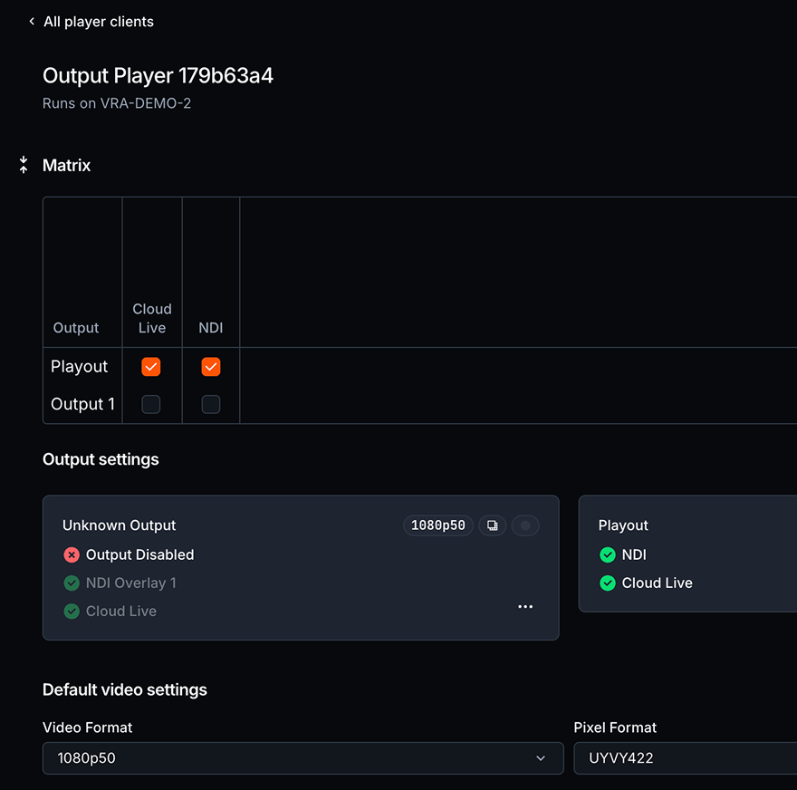Image resolution: width=797 pixels, height=790 pixels.
Task: Click the green check beside NDI Overlay 1
Action: pyautogui.click(x=72, y=583)
